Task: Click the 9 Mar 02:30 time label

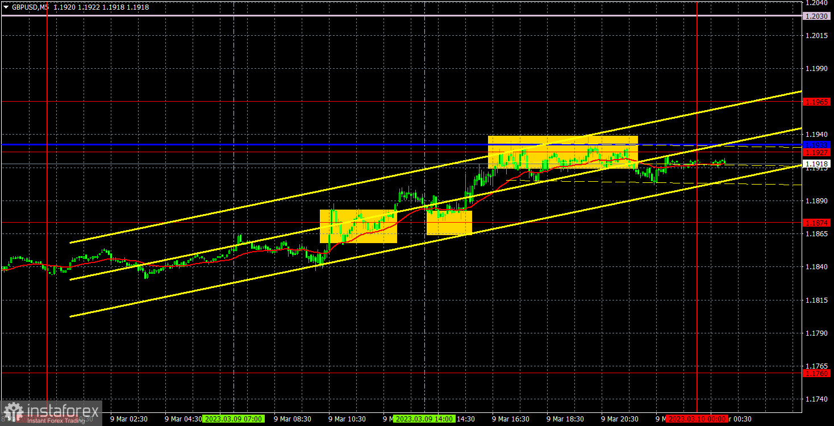Action: (x=129, y=419)
